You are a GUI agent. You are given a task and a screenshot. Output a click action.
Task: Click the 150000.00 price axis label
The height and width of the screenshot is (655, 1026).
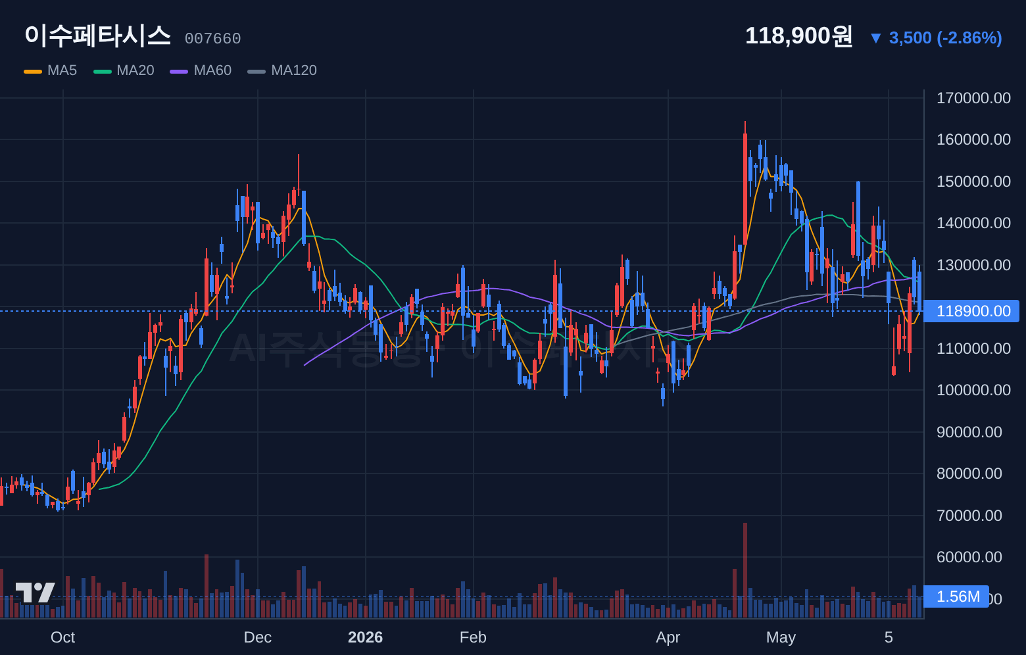point(973,182)
